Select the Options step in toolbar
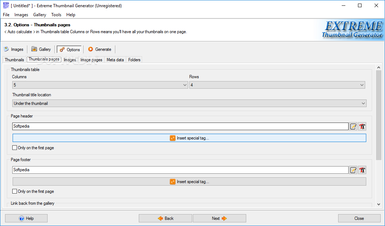Viewport: 385px width, 226px height. click(69, 49)
